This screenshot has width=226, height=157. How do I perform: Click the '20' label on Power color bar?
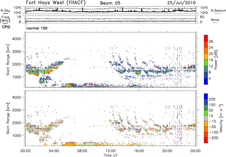click(211, 54)
